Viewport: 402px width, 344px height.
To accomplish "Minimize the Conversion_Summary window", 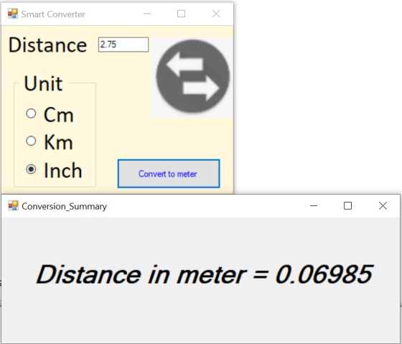I will pos(314,205).
